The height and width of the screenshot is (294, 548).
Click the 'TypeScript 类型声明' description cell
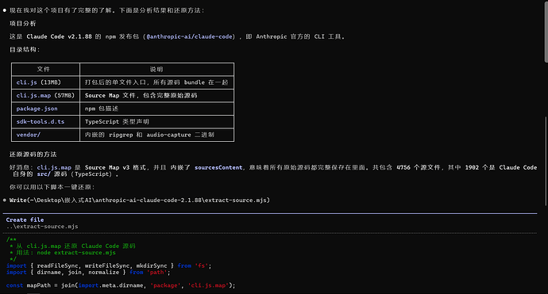tap(157, 121)
